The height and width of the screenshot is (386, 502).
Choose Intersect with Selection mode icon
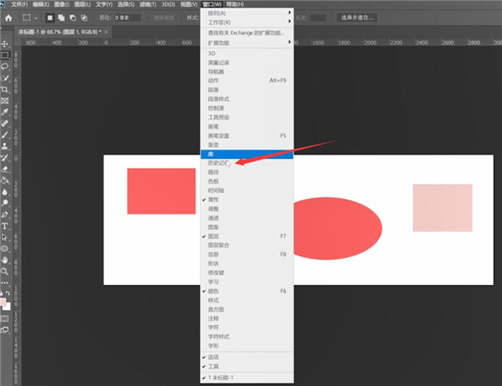click(85, 18)
